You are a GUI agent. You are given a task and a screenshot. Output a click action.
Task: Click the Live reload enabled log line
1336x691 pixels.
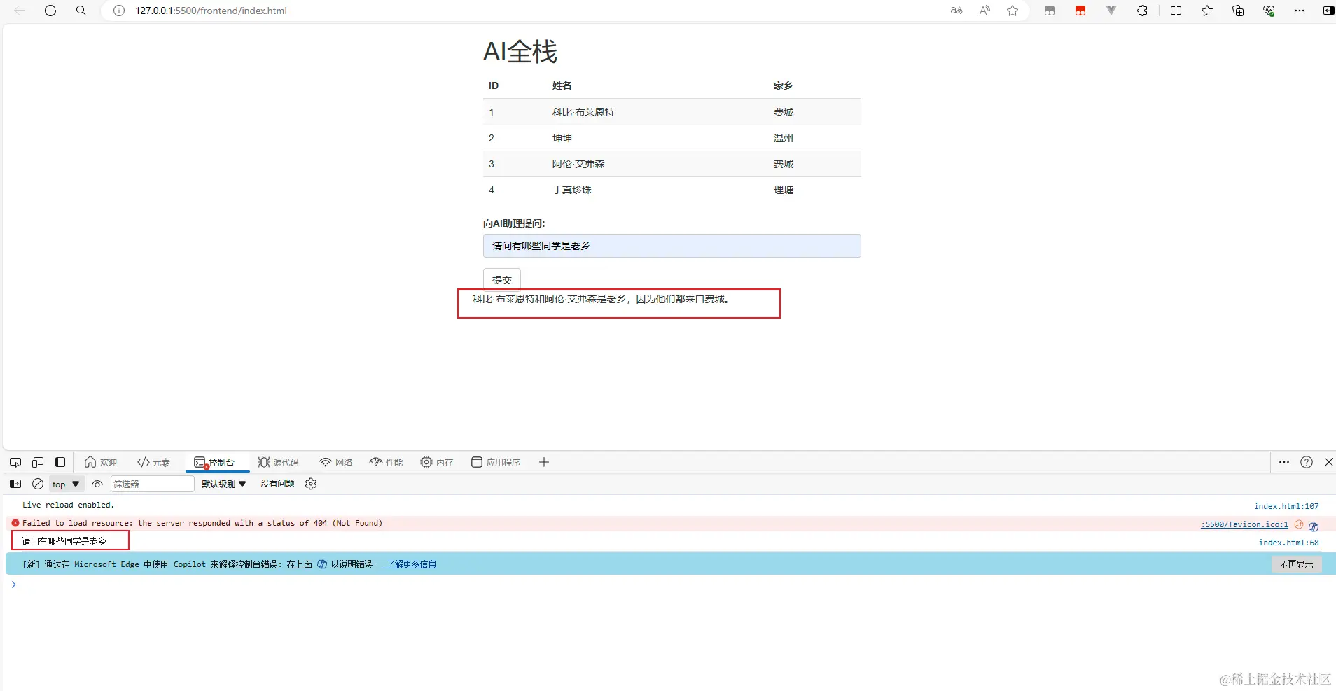point(68,505)
